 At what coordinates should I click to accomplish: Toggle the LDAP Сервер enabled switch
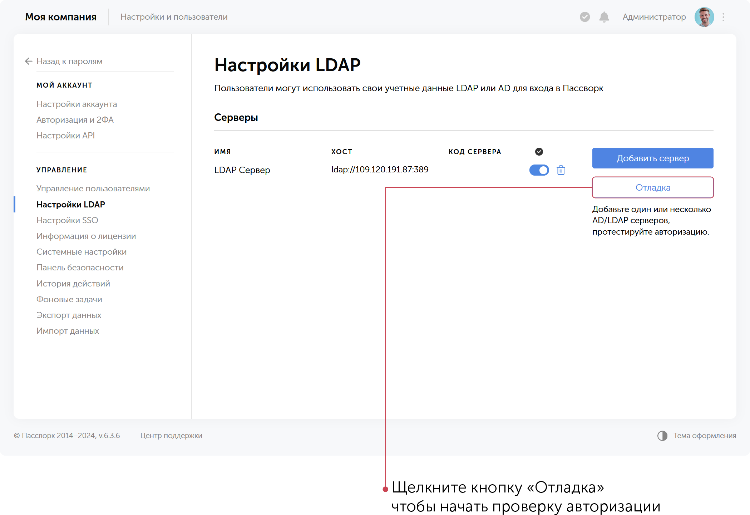[x=539, y=170]
